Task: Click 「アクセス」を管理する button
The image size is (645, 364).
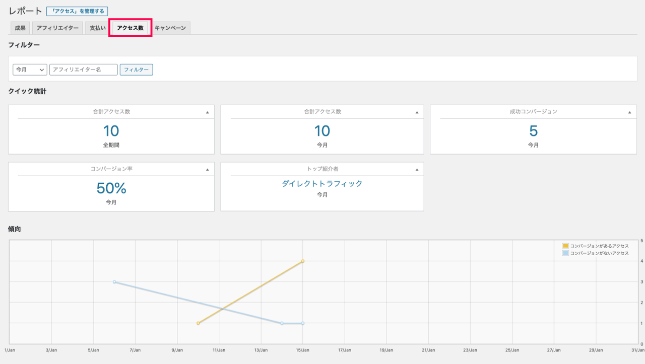Action: pyautogui.click(x=77, y=11)
